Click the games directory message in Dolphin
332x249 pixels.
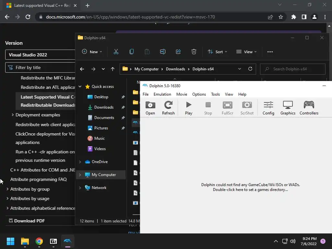[251, 187]
